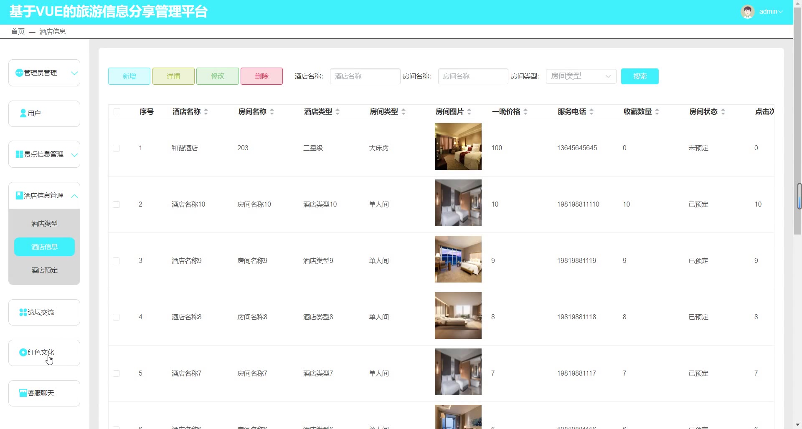Open the admin user dropdown arrow

click(781, 12)
